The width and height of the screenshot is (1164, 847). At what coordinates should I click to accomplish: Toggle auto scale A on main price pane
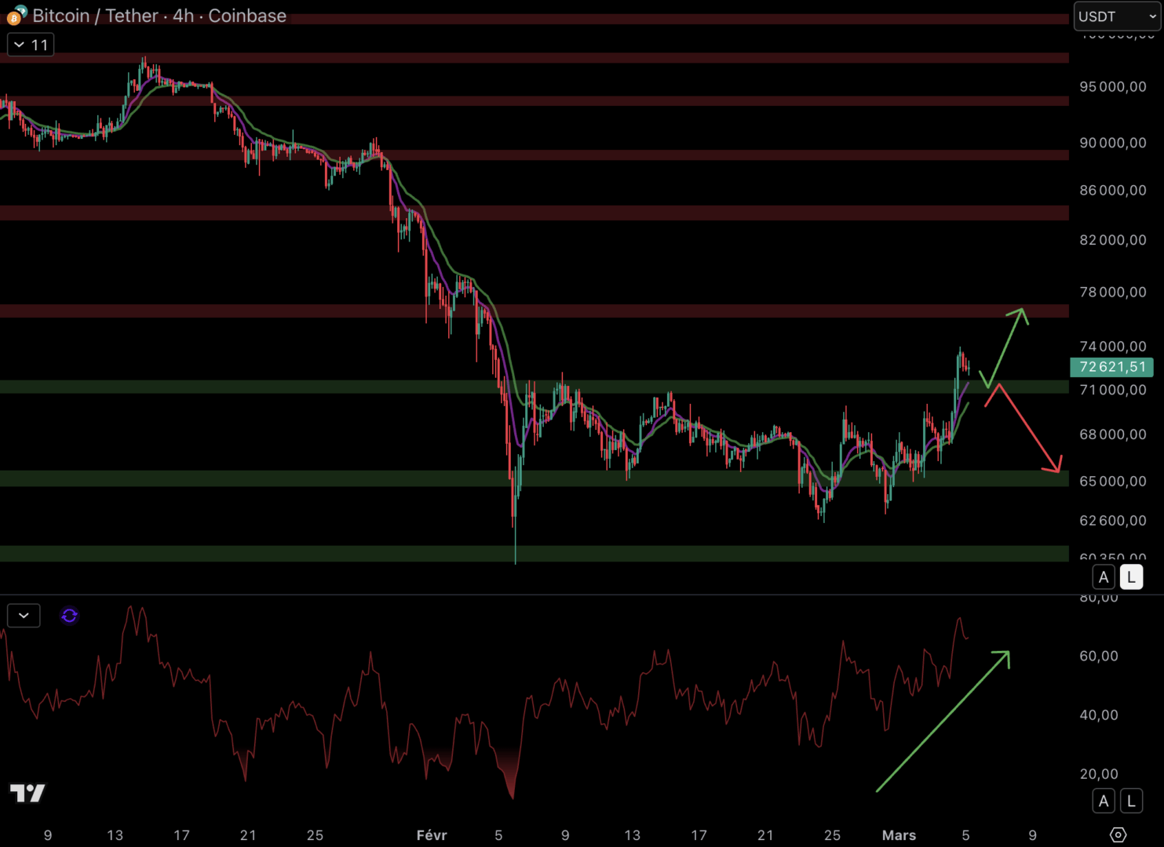pos(1104,577)
